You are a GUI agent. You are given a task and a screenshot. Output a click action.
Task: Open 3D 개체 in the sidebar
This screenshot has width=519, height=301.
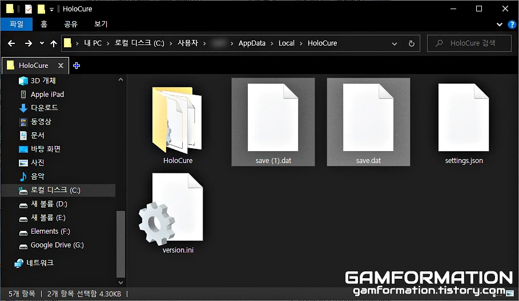43,80
